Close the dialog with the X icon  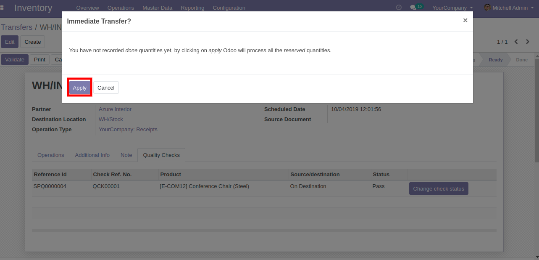coord(465,21)
